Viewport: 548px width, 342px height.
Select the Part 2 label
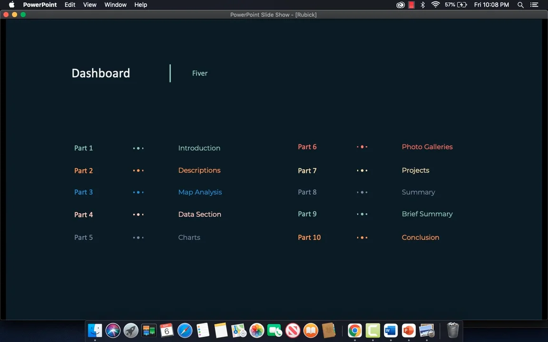(x=84, y=171)
